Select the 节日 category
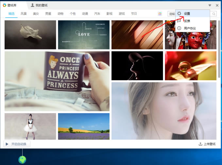 (x=134, y=14)
